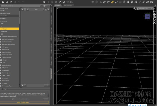The image size is (157, 106).
Task: Select the highlighted Landscape folder
Action: (x=9, y=29)
